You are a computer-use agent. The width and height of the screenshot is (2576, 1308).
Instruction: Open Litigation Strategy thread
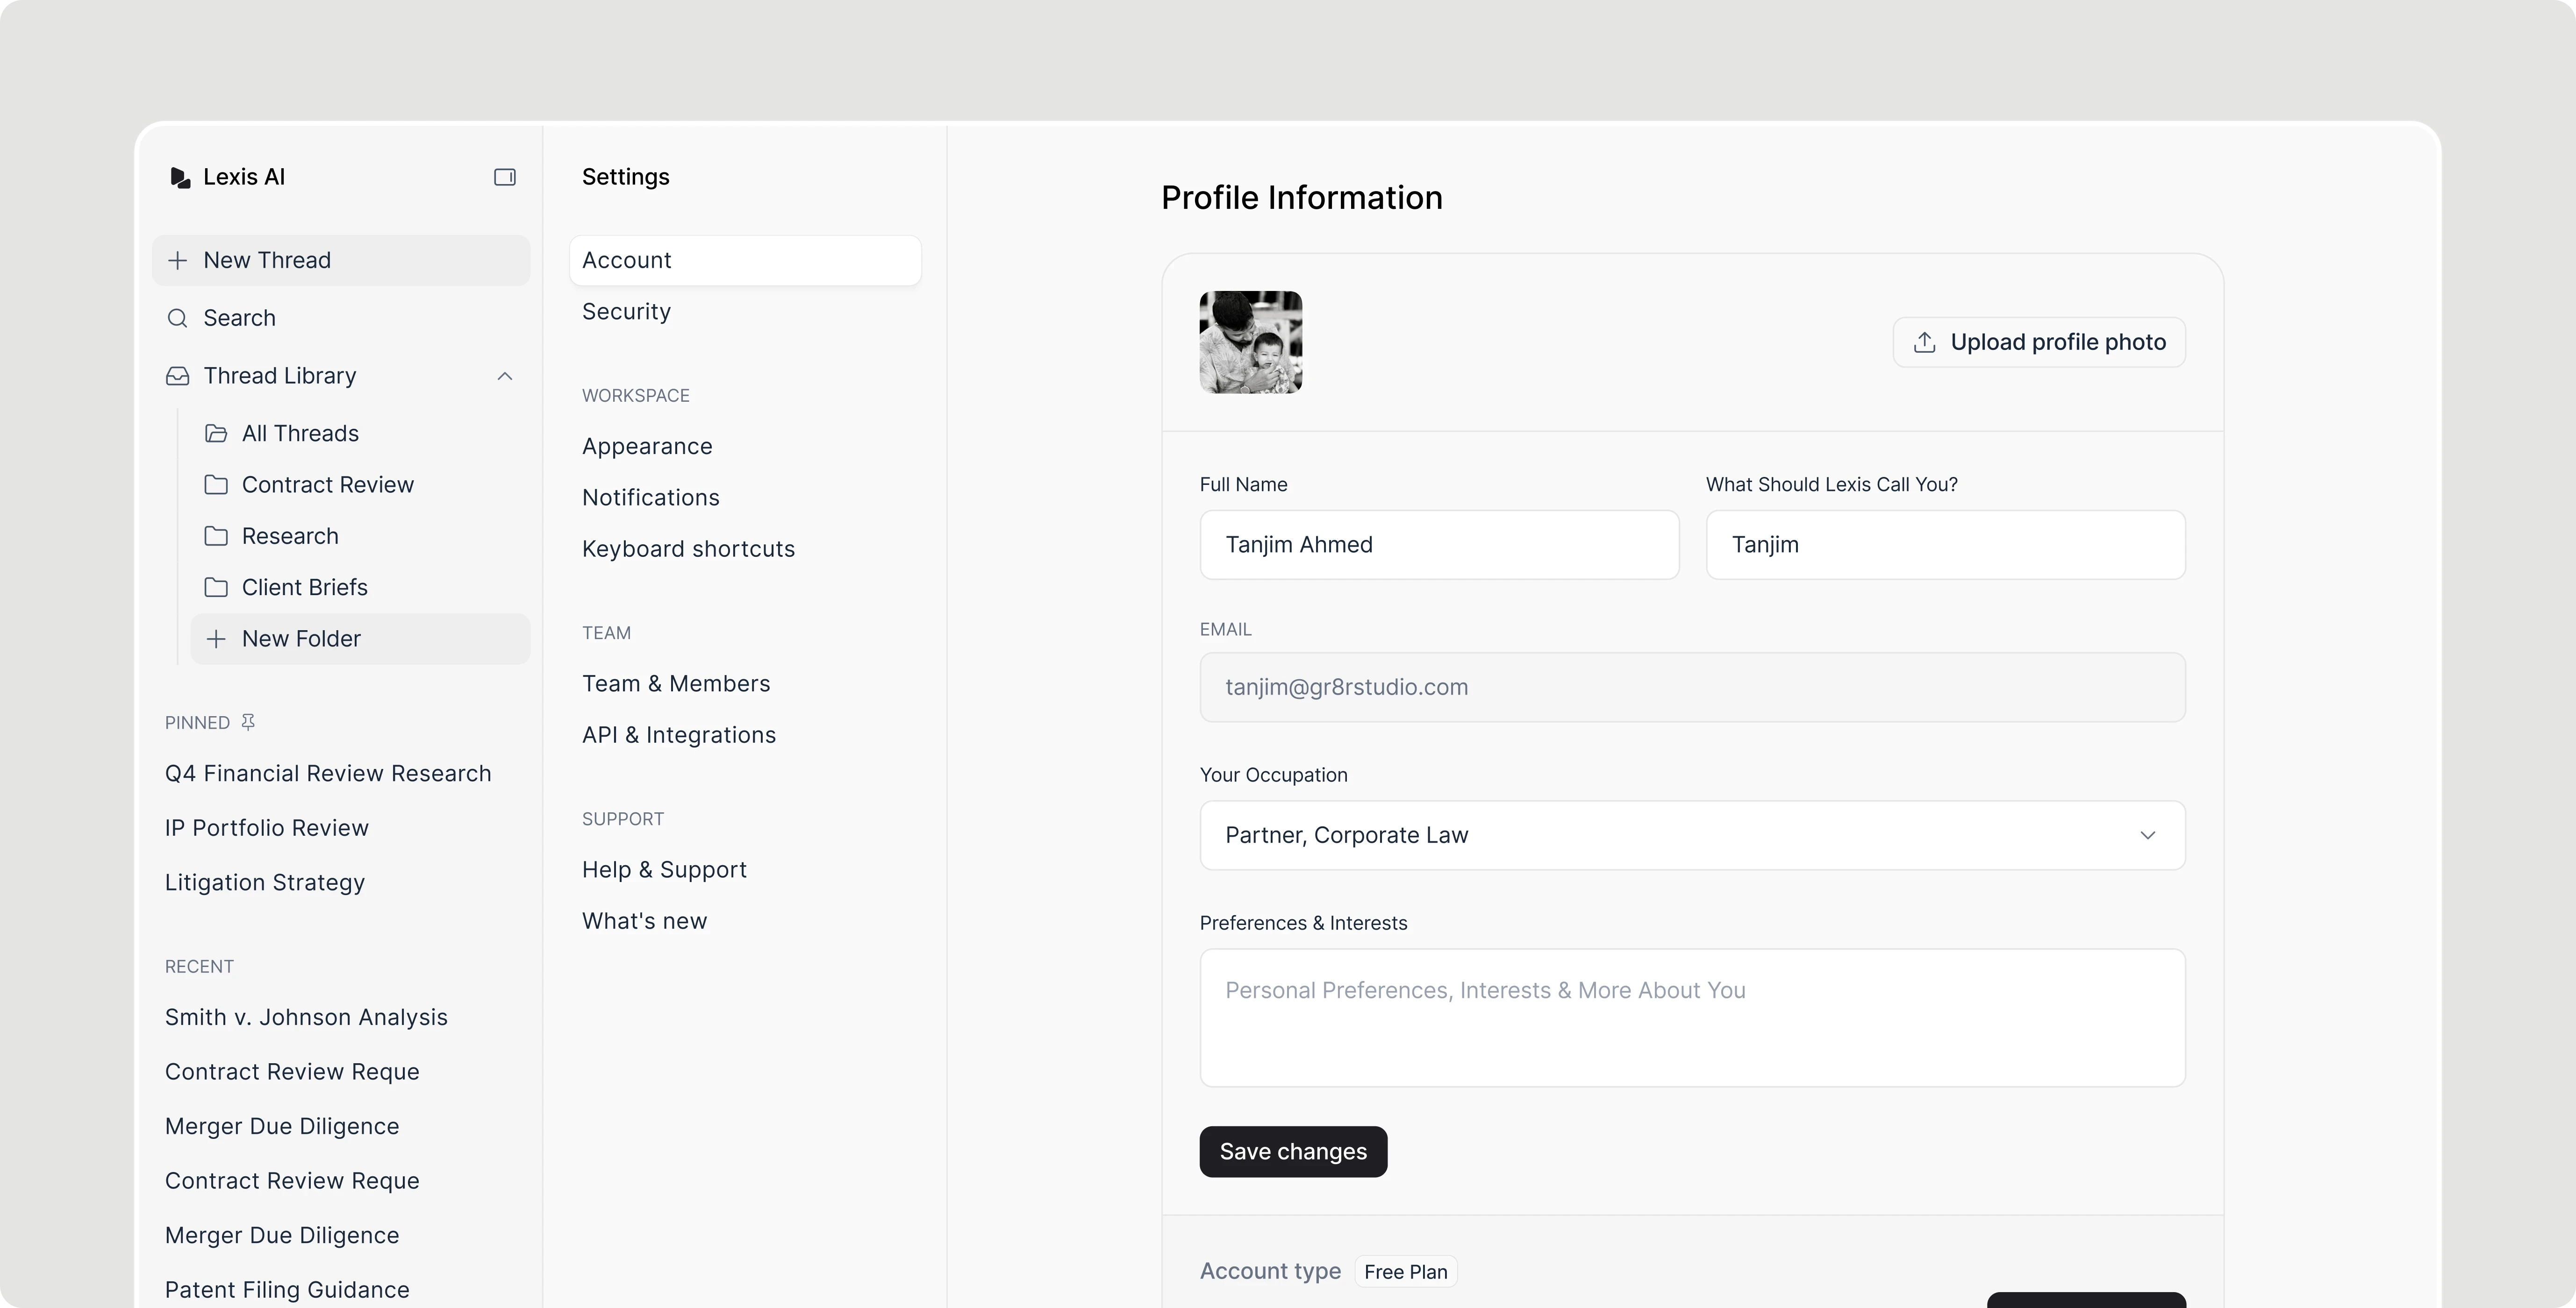[x=265, y=883]
